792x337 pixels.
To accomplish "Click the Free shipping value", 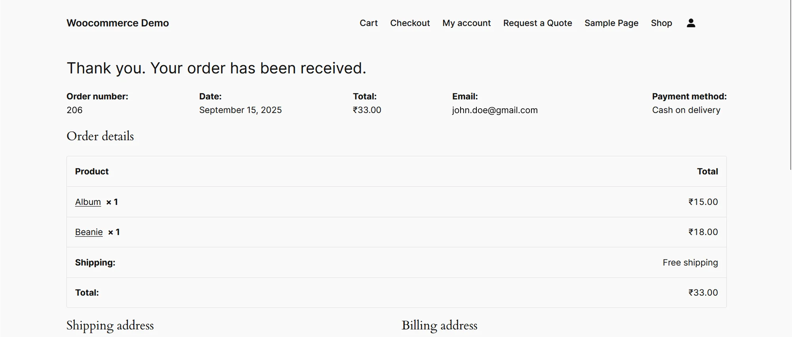I will [690, 263].
